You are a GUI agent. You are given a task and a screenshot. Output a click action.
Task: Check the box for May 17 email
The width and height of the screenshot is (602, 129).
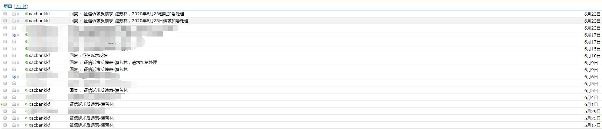tap(5, 125)
